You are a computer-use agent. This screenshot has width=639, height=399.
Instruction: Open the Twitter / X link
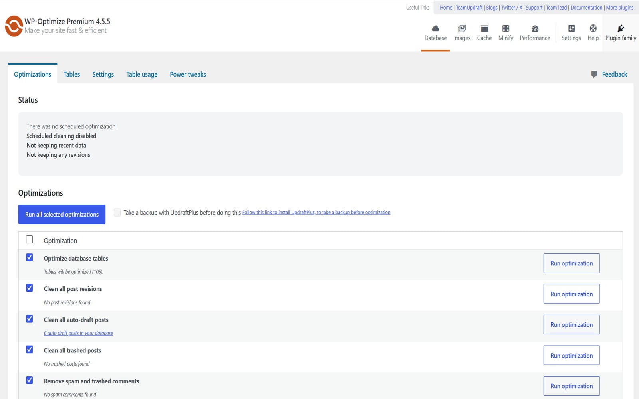(x=512, y=8)
